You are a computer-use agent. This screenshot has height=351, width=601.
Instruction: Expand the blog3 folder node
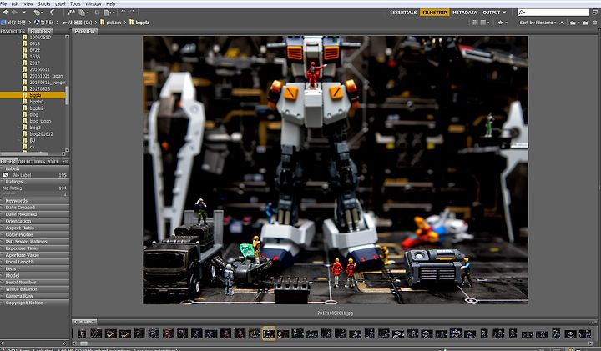pyautogui.click(x=18, y=128)
